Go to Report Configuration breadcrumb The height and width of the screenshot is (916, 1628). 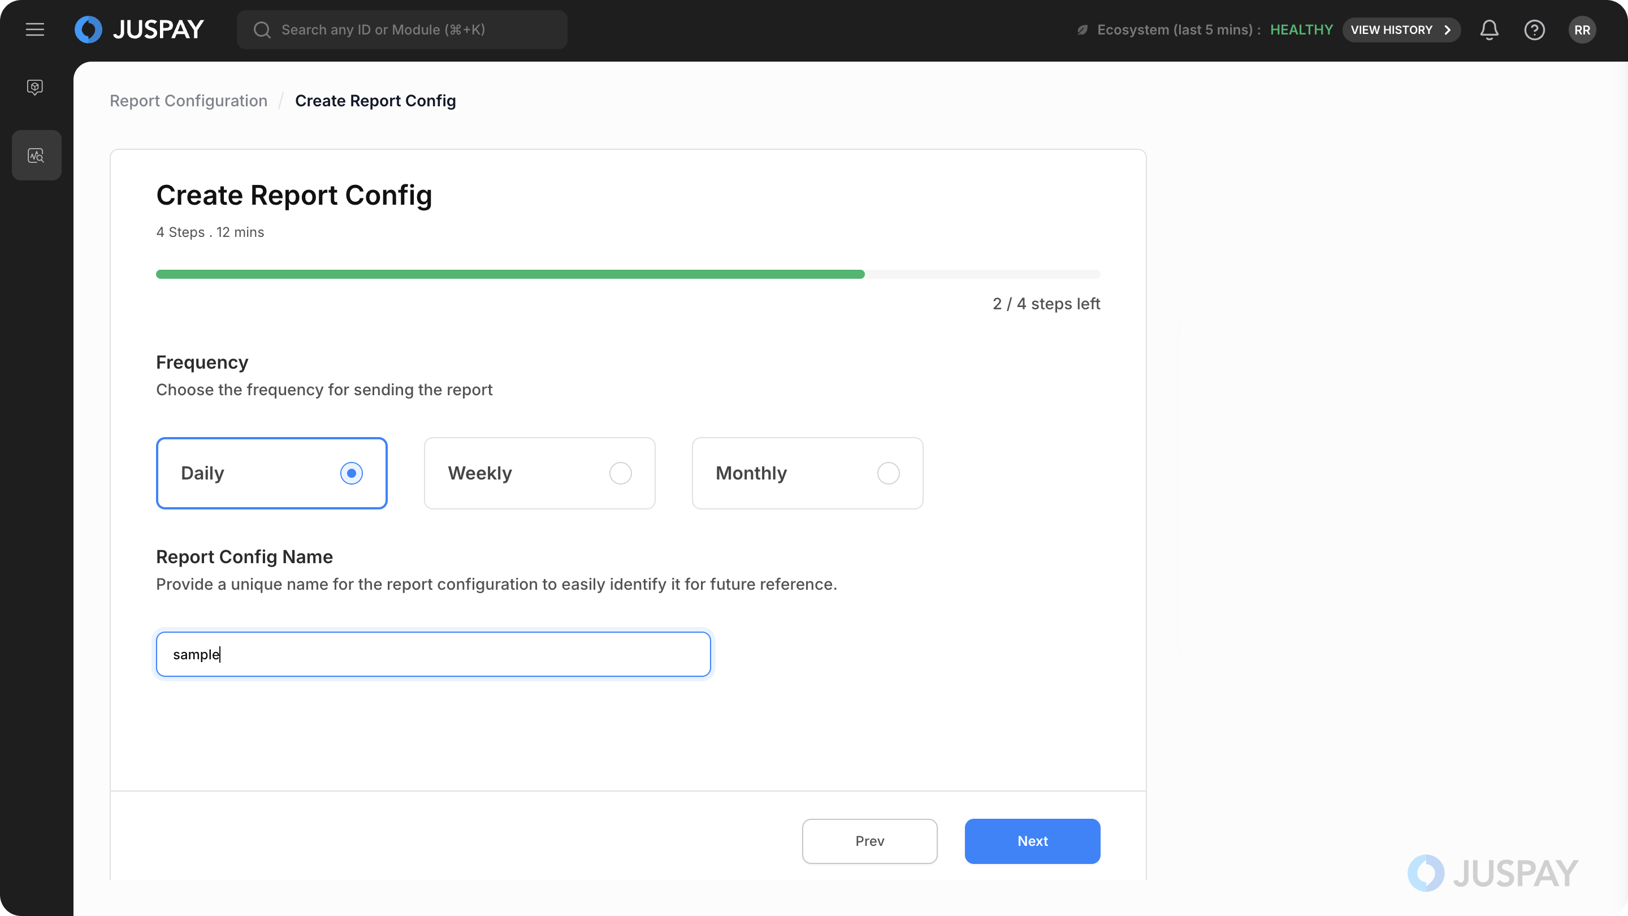pos(188,101)
